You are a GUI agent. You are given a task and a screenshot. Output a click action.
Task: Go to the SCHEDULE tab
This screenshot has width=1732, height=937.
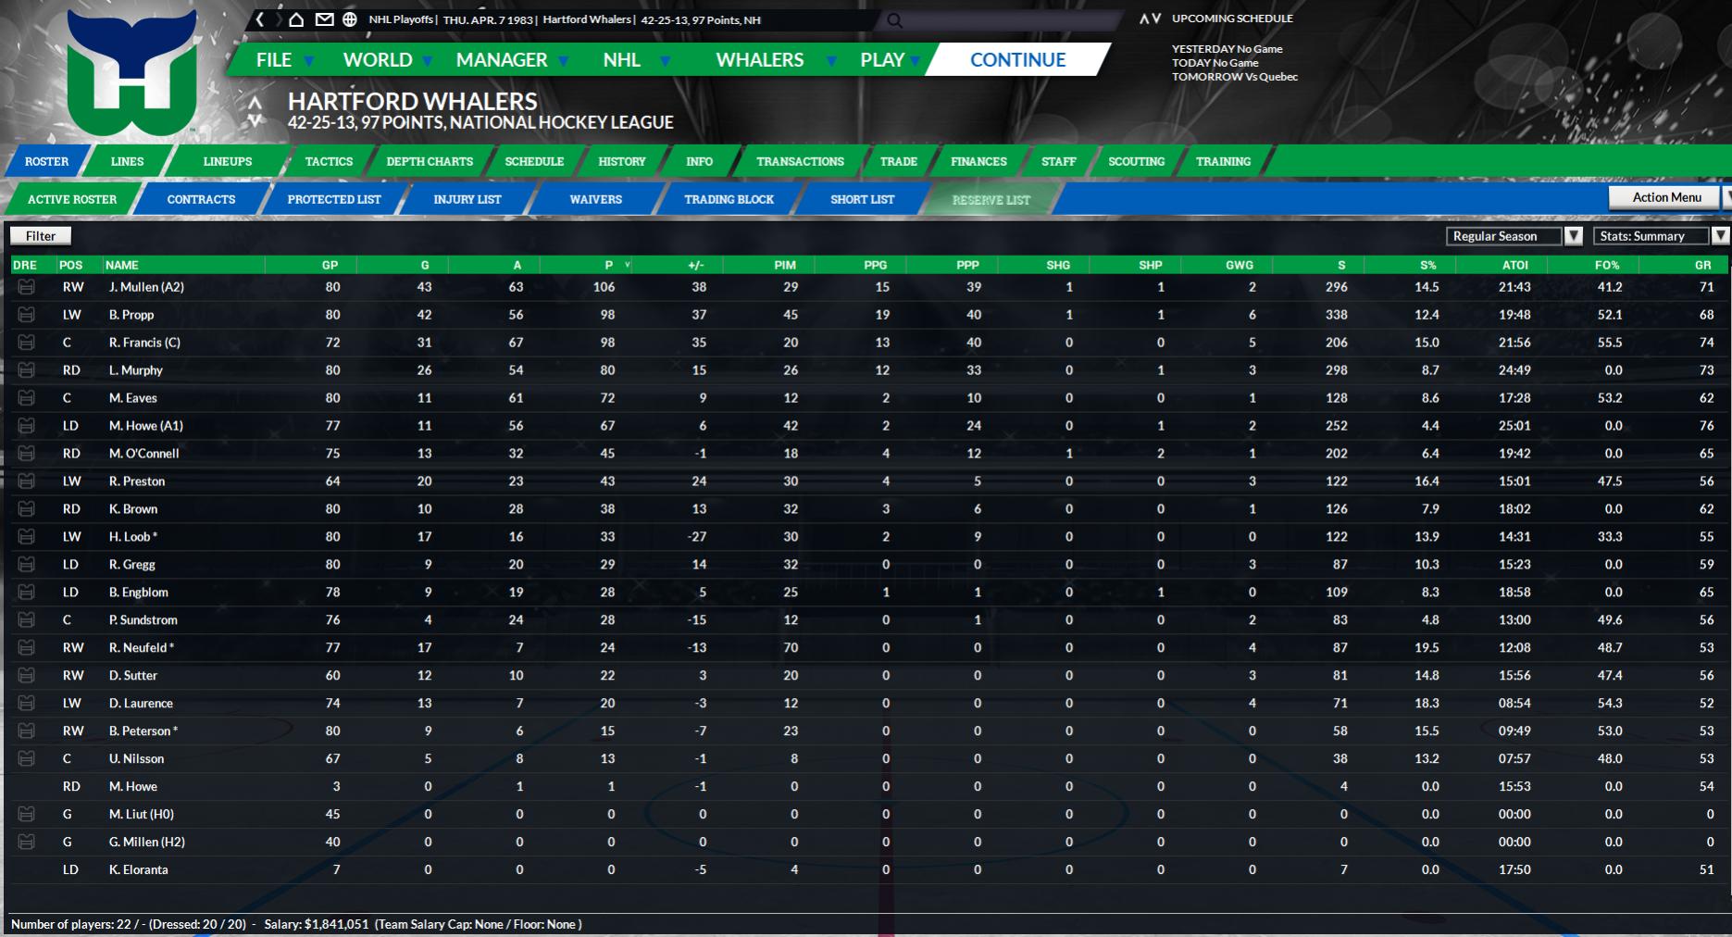point(534,161)
